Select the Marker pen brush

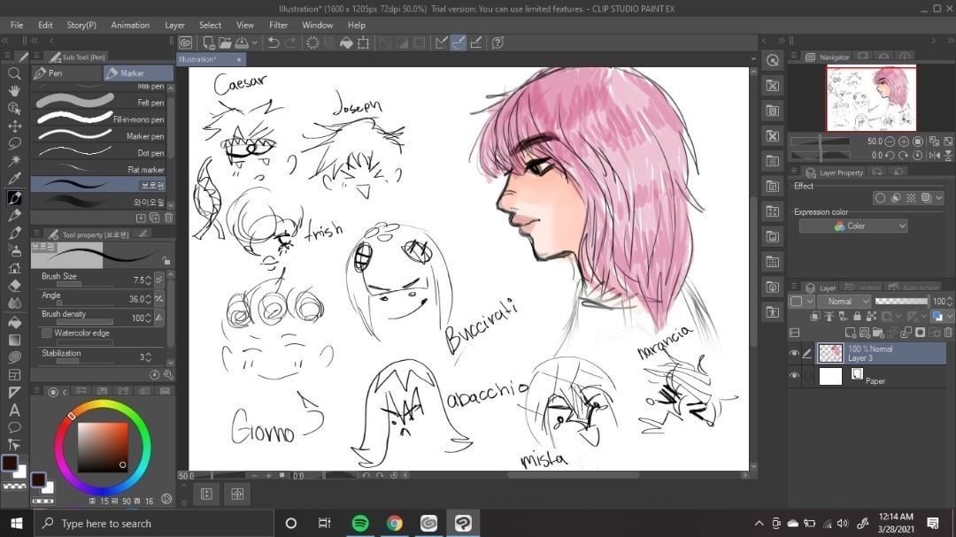tap(99, 136)
